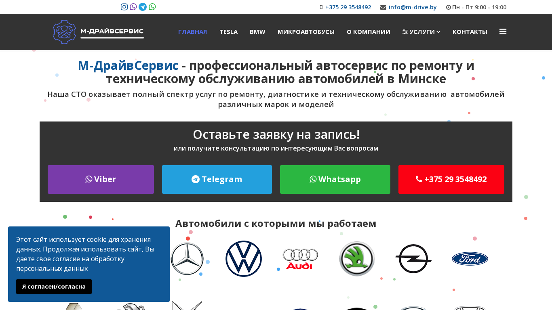Open the hamburger menu icon
Screen dimensions: 552x310
click(503, 31)
